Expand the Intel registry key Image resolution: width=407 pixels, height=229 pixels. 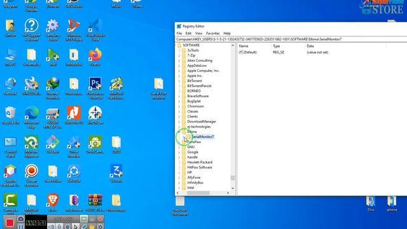tap(179, 188)
